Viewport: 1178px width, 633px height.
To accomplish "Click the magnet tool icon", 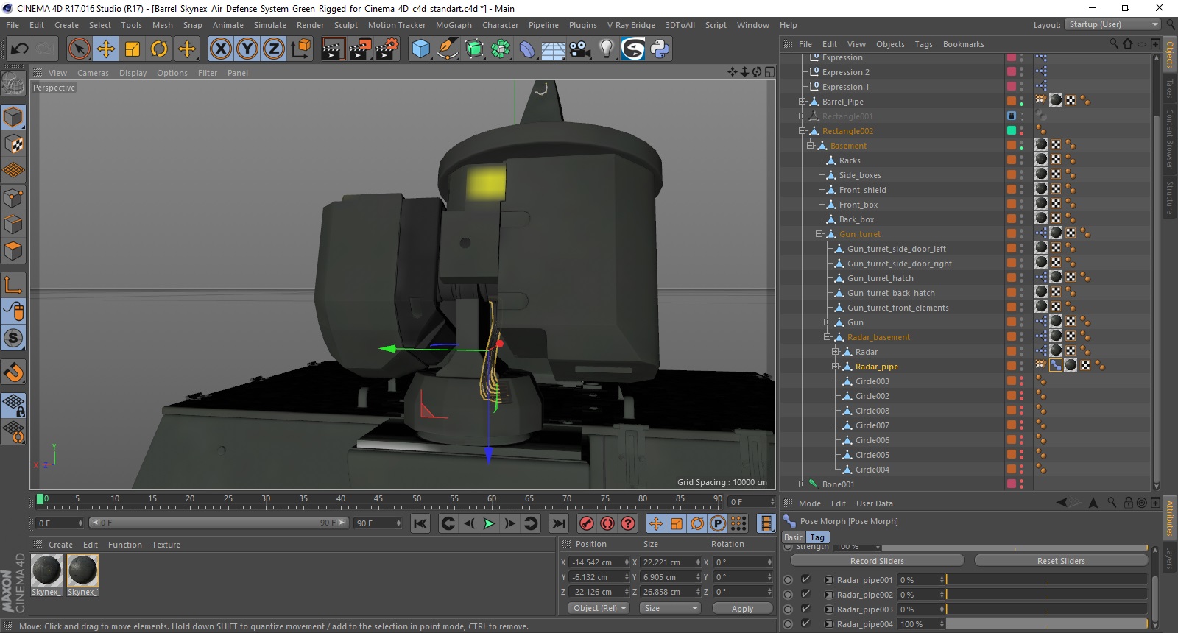I will click(x=14, y=372).
